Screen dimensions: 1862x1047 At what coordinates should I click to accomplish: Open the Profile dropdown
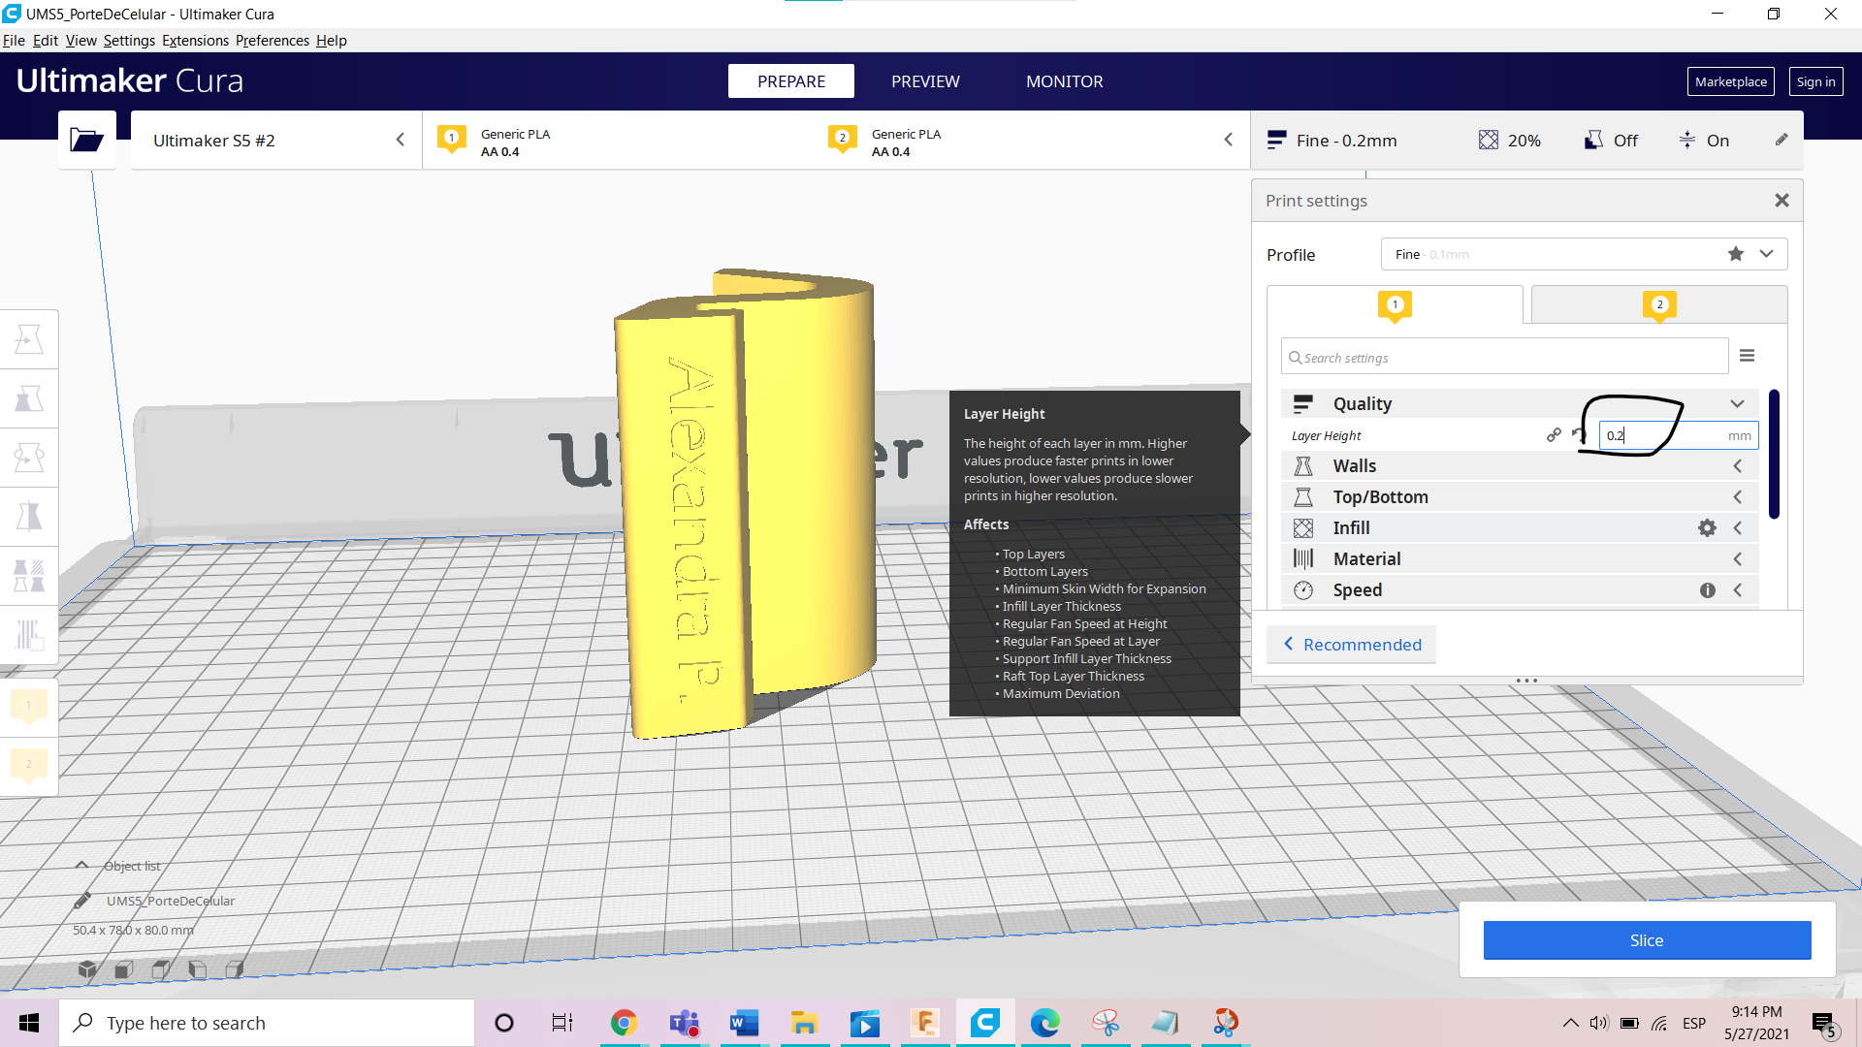click(x=1766, y=254)
